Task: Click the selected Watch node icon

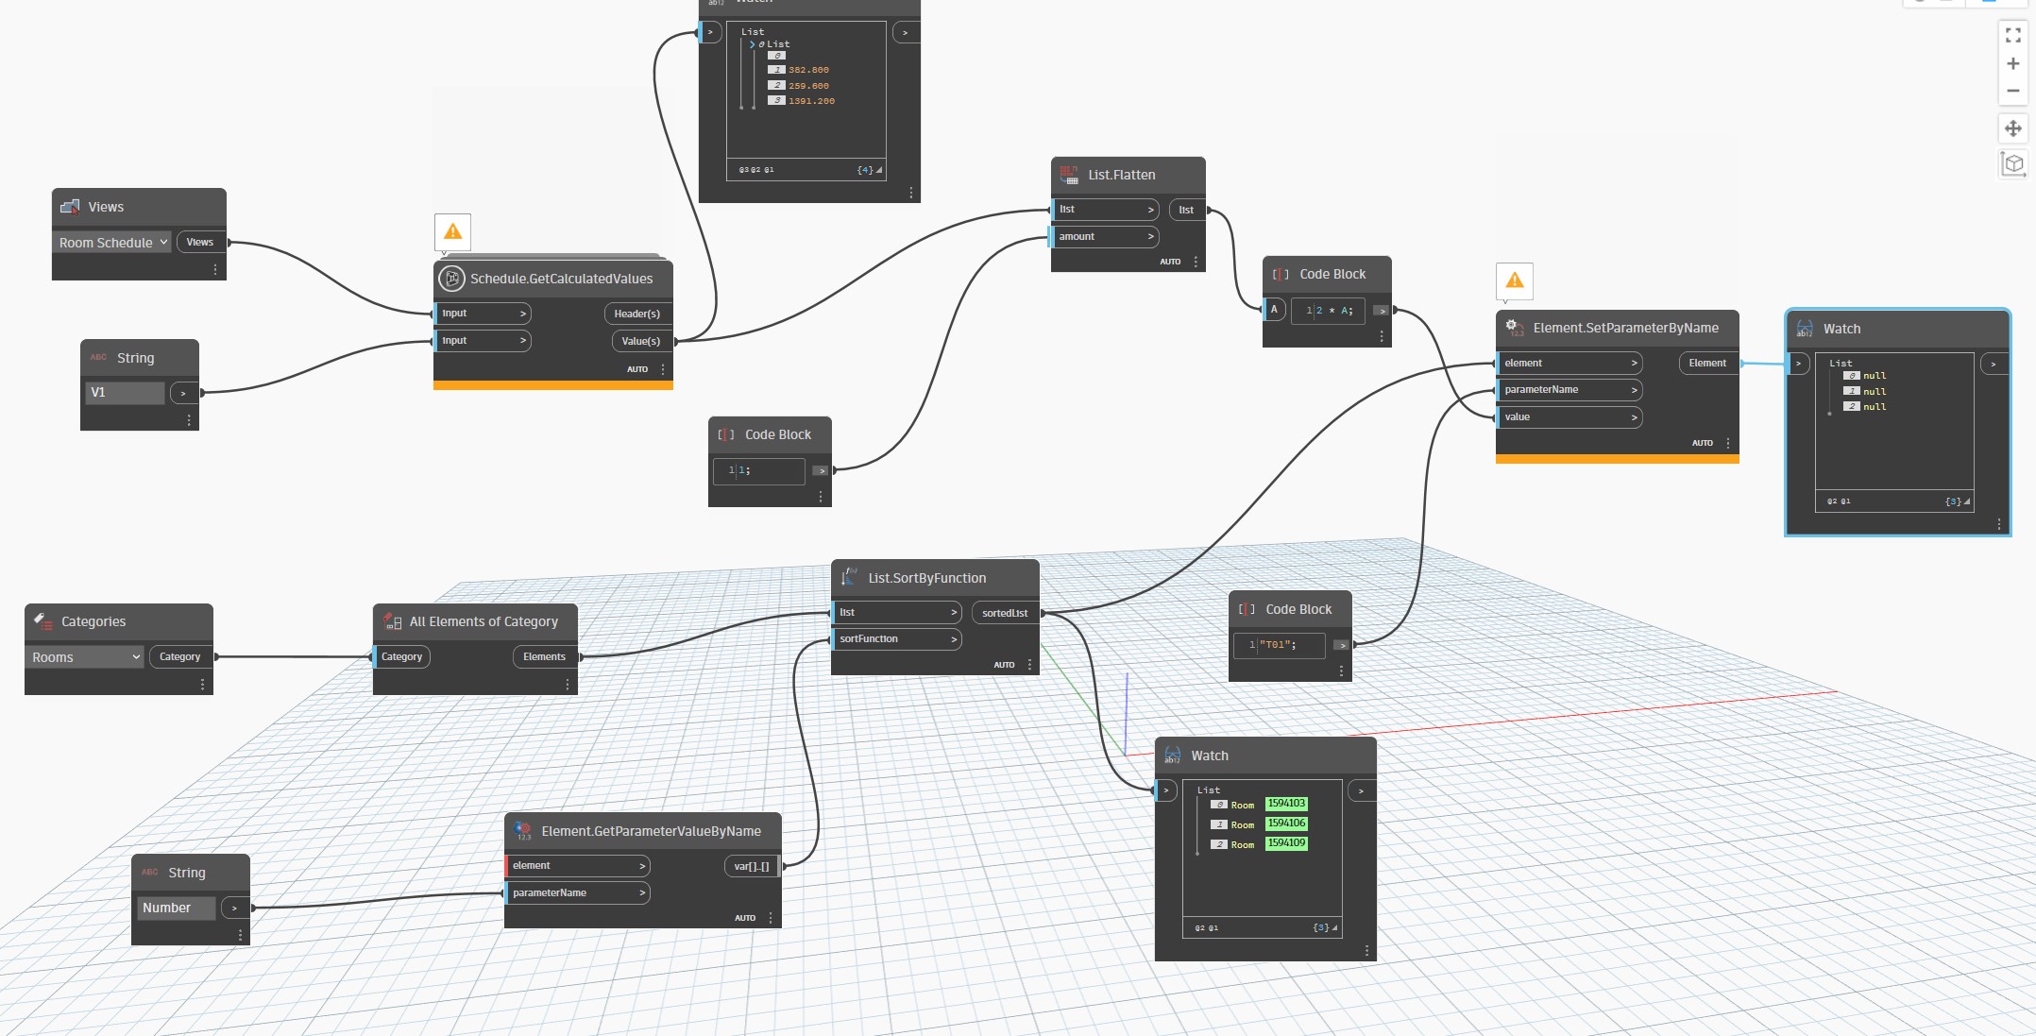Action: point(1805,329)
